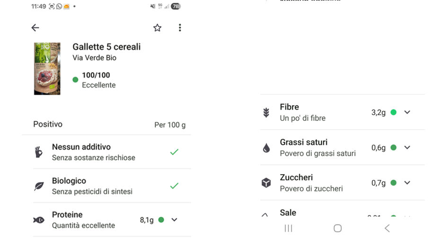439x240 pixels.
Task: Click the Biologico leaf icon
Action: [39, 186]
